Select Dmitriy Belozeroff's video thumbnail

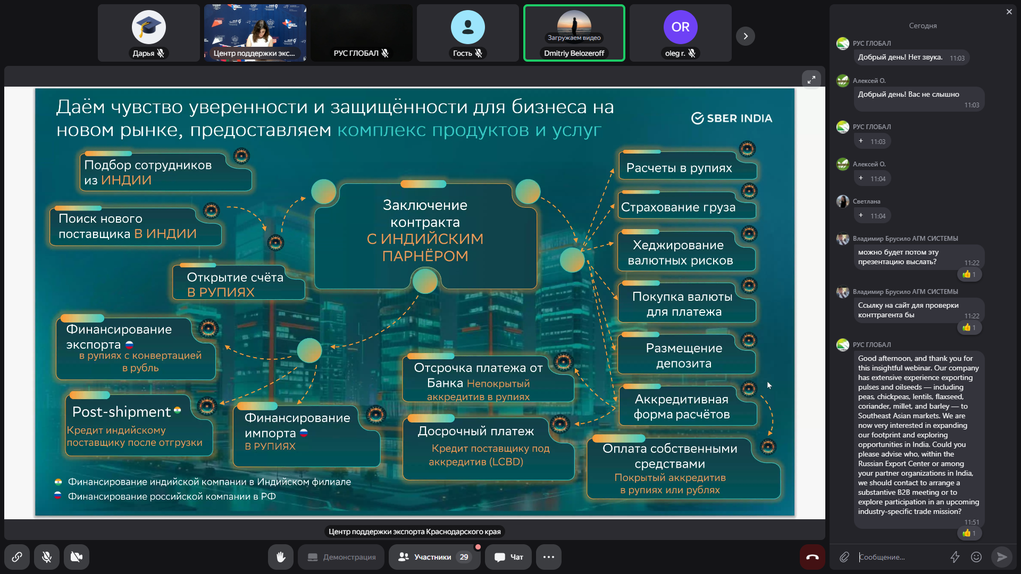coord(574,33)
